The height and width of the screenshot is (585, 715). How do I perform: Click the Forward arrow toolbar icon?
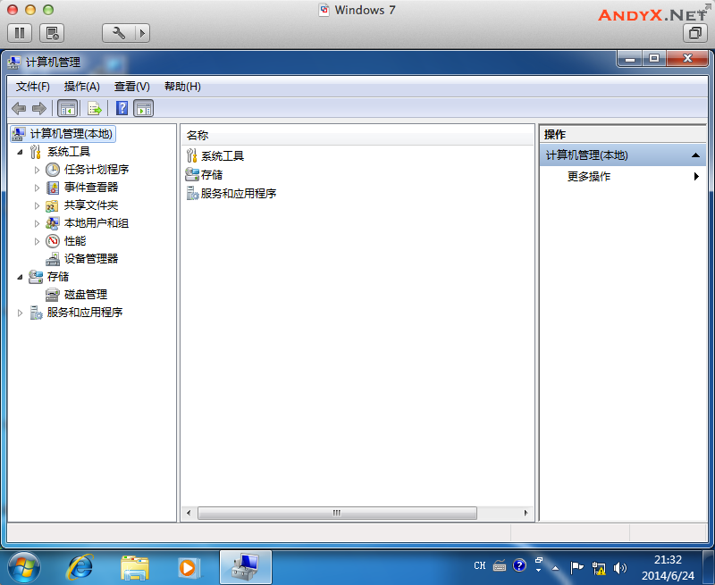39,108
